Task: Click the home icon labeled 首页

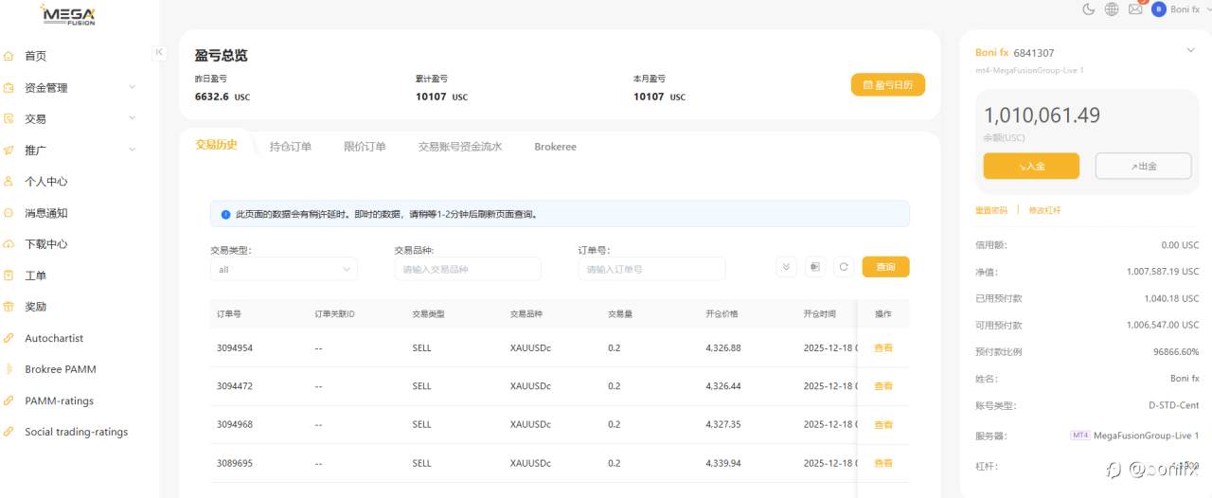Action: click(x=9, y=56)
